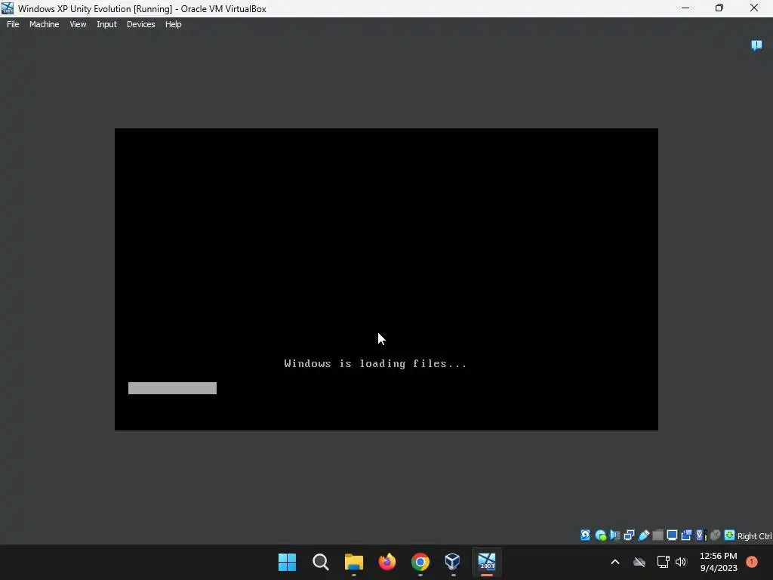Click the recording status indicator icon
The width and height of the screenshot is (773, 580).
click(686, 535)
